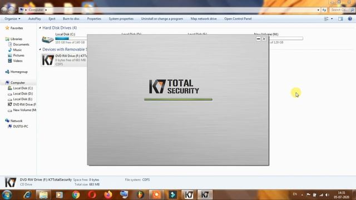Click the Change your view icon
Screen dimensions: 356x200
click(327, 19)
